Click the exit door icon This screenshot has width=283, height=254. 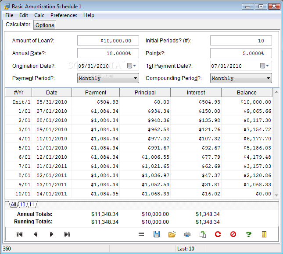coord(264,234)
